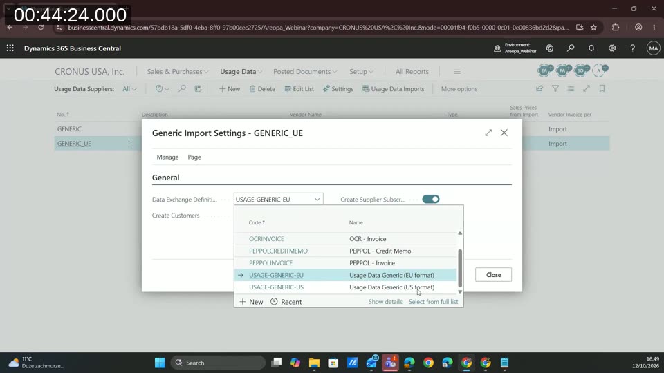664x373 pixels.
Task: Expand Data Exchange Definition dropdown arrow
Action: (x=317, y=199)
